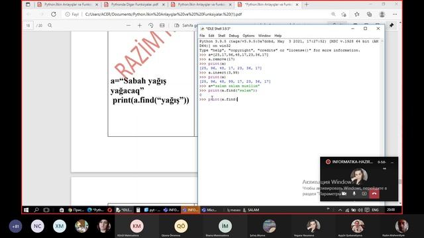Image resolution: width=424 pixels, height=238 pixels.
Task: Hang up the call with red button
Action: point(374,194)
